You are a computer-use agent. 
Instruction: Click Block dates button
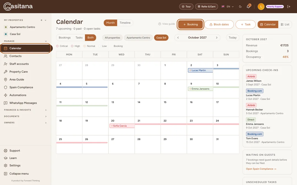pos(219,25)
